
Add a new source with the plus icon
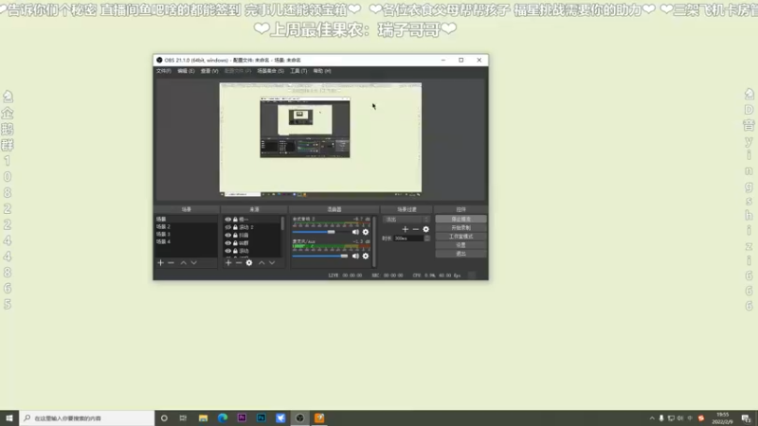(x=228, y=263)
